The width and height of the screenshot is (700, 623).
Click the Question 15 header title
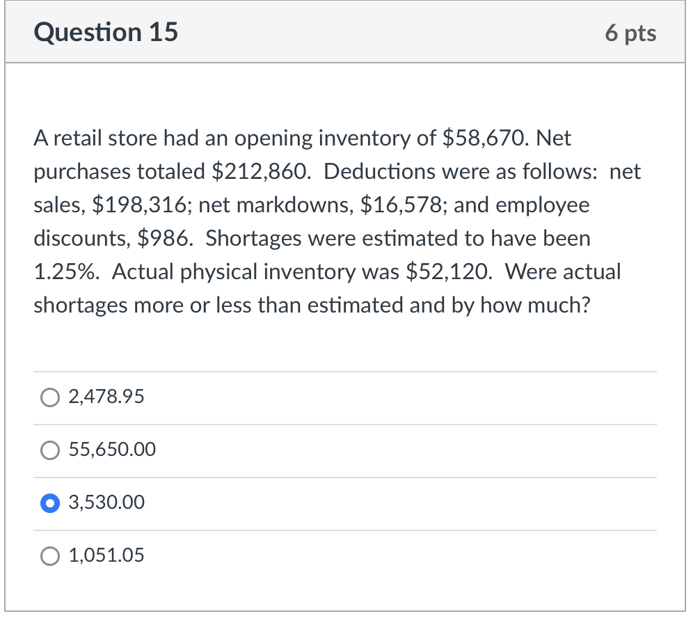click(x=106, y=32)
